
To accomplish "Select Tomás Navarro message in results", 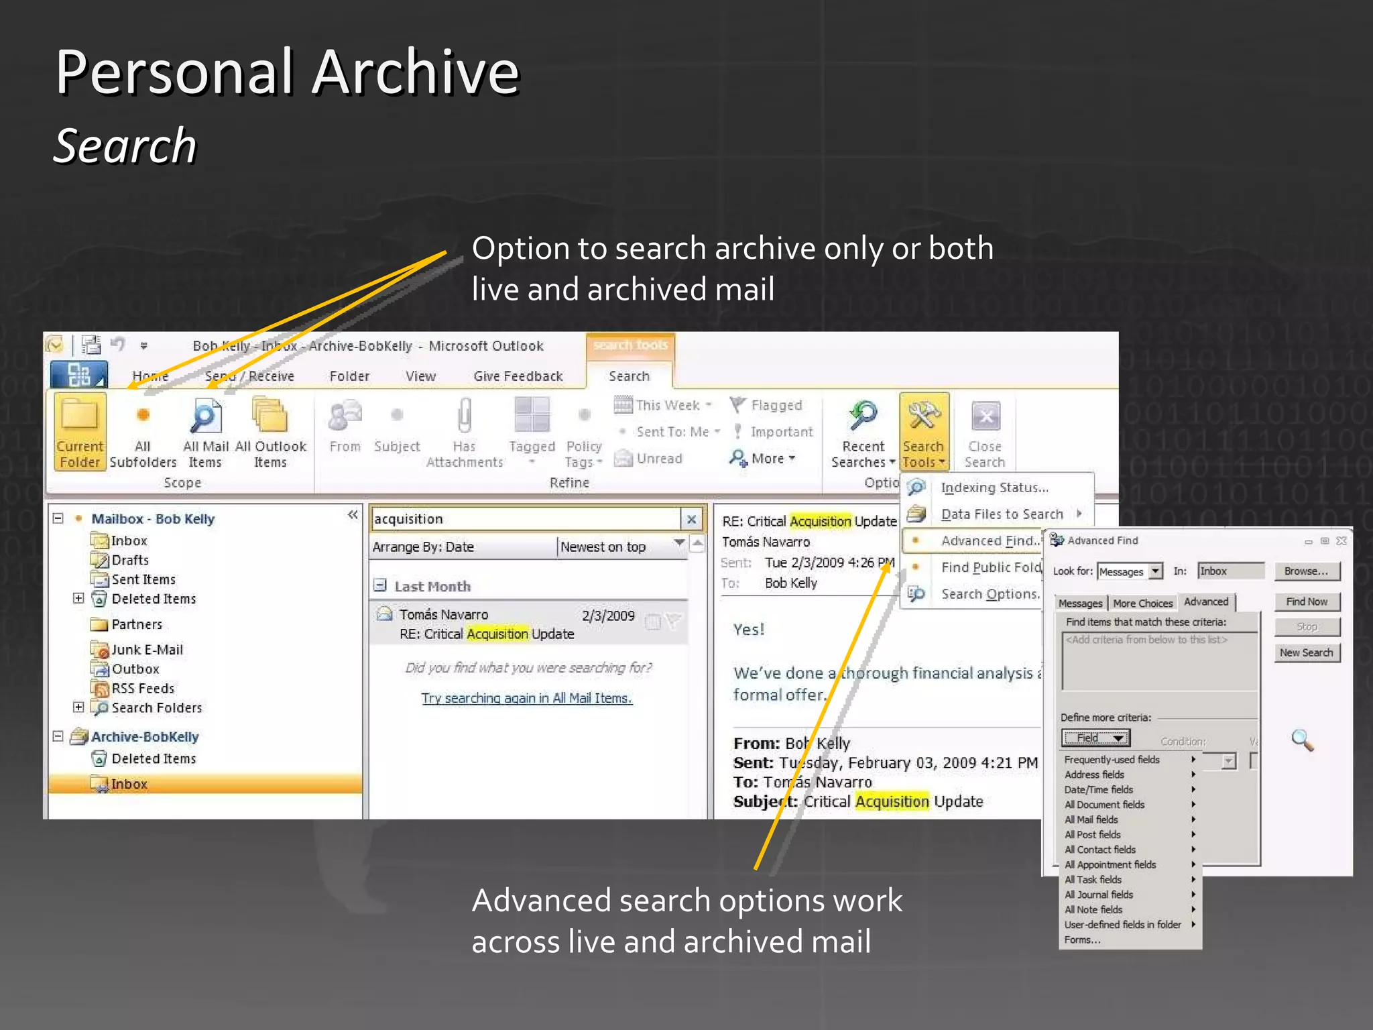I will [528, 624].
